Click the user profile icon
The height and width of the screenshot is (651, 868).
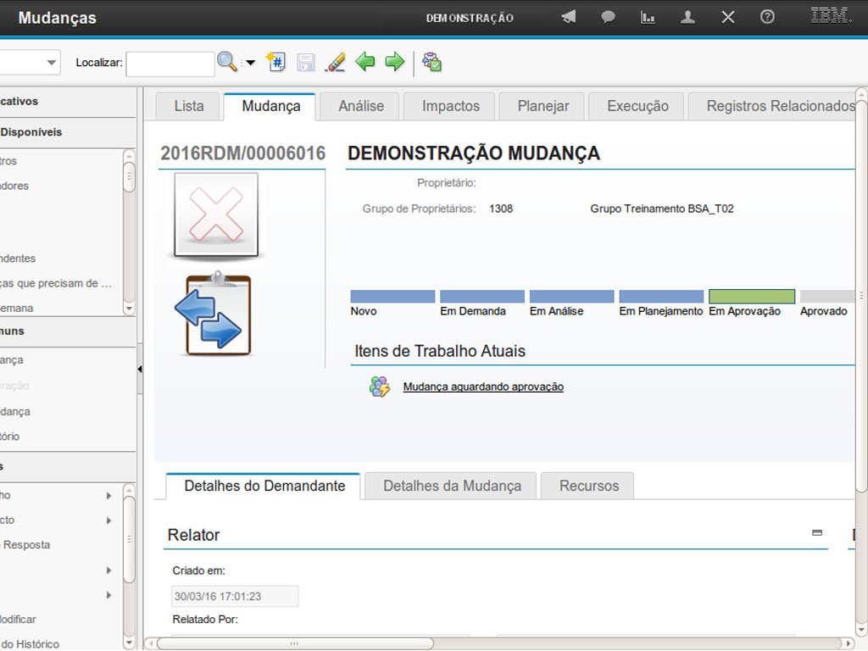687,17
